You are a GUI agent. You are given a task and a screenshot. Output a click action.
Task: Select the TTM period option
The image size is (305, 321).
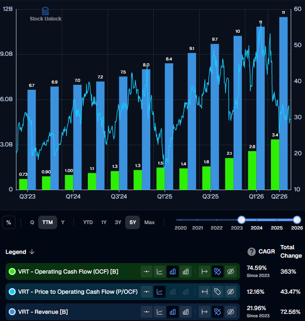pyautogui.click(x=48, y=222)
